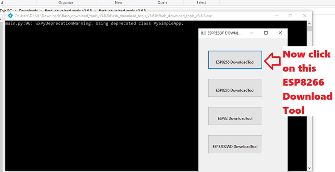The height and width of the screenshot is (172, 335).
Task: Click Organize group in File Explorer ribbon
Action: pyautogui.click(x=66, y=3)
